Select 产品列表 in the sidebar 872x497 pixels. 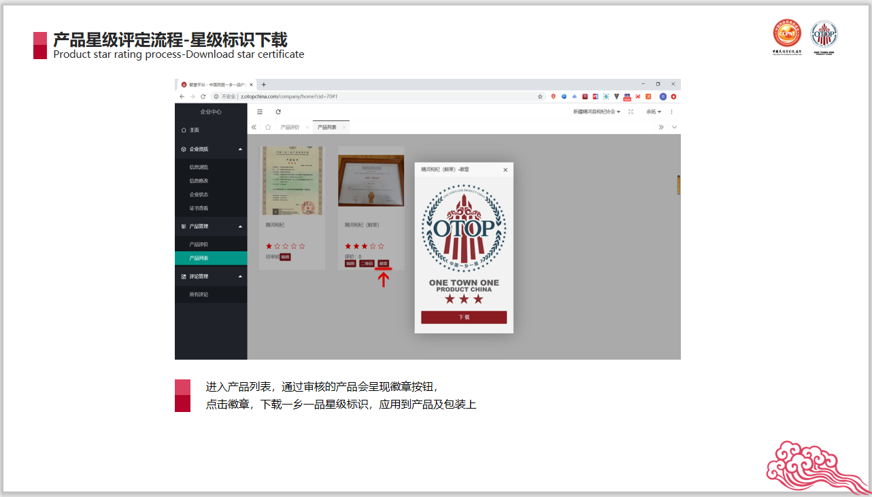click(x=211, y=258)
